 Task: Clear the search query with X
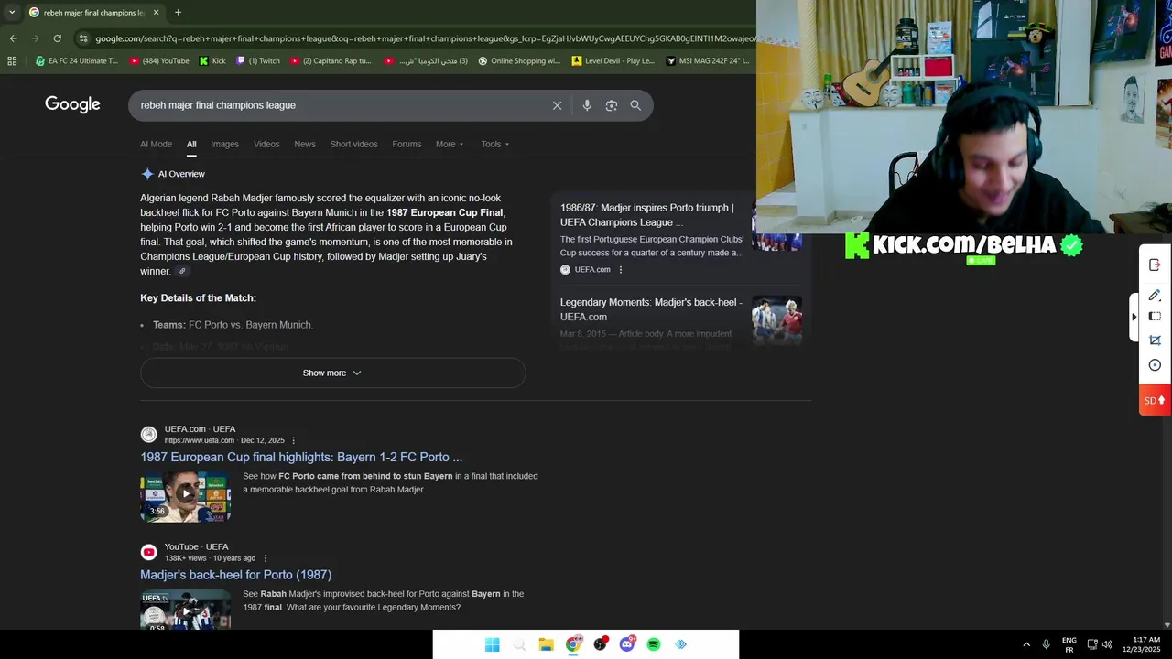point(557,105)
